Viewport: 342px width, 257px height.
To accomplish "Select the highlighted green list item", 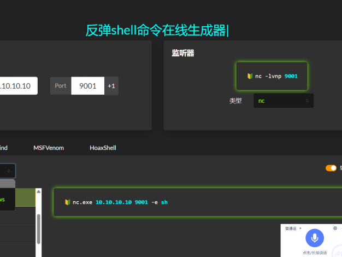I will (x=25, y=197).
